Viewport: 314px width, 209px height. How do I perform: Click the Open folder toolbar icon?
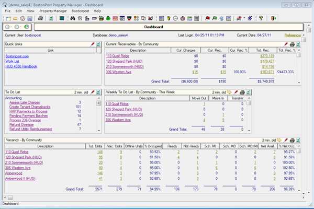pos(15,18)
